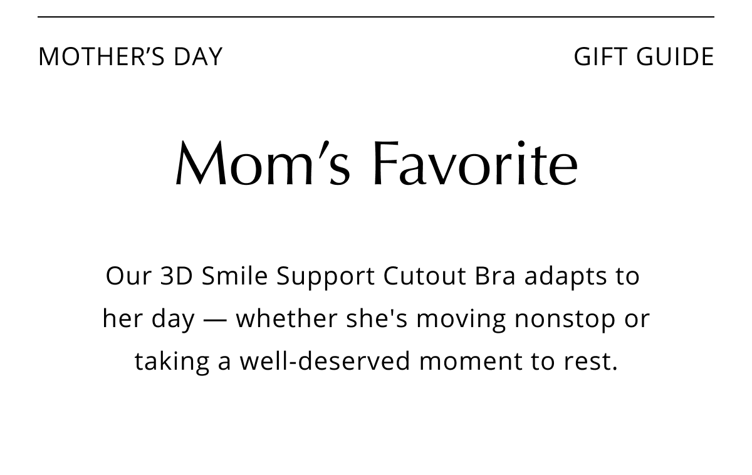
Task: Click the word Mom's in the headline
Action: point(263,163)
